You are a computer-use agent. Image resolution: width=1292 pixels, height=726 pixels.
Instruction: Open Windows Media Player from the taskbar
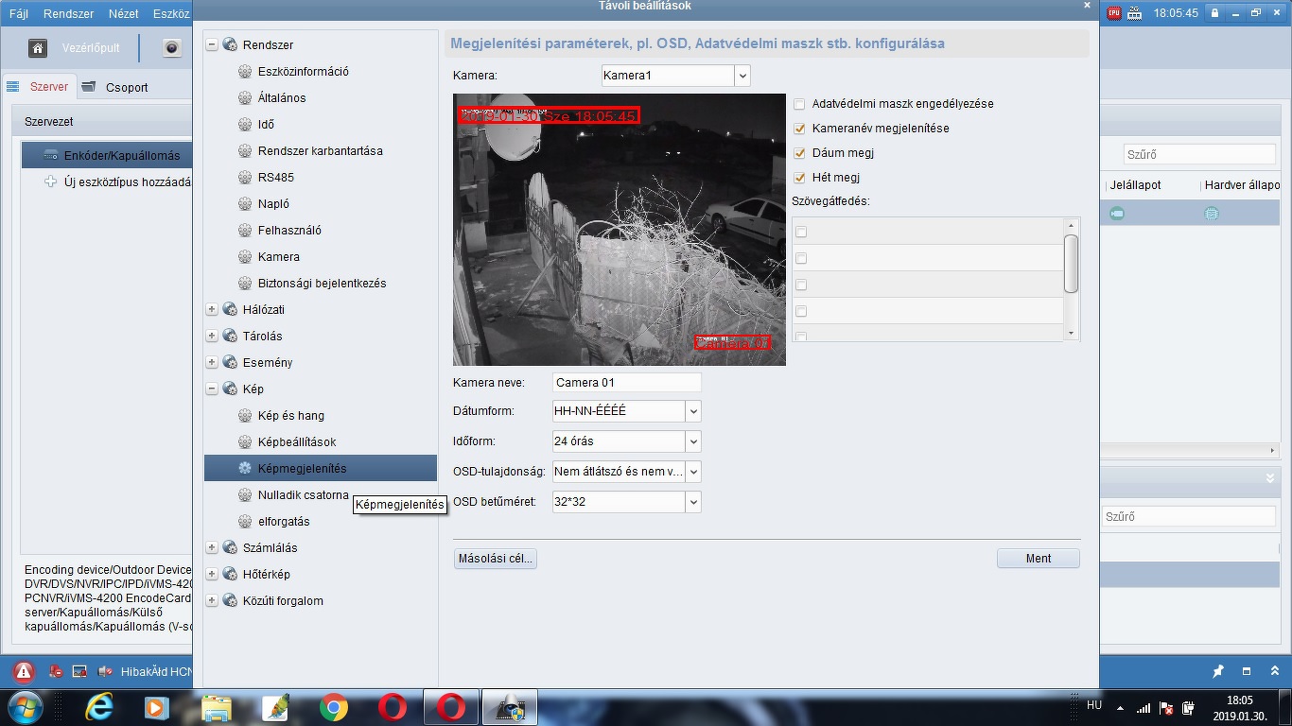click(x=156, y=707)
